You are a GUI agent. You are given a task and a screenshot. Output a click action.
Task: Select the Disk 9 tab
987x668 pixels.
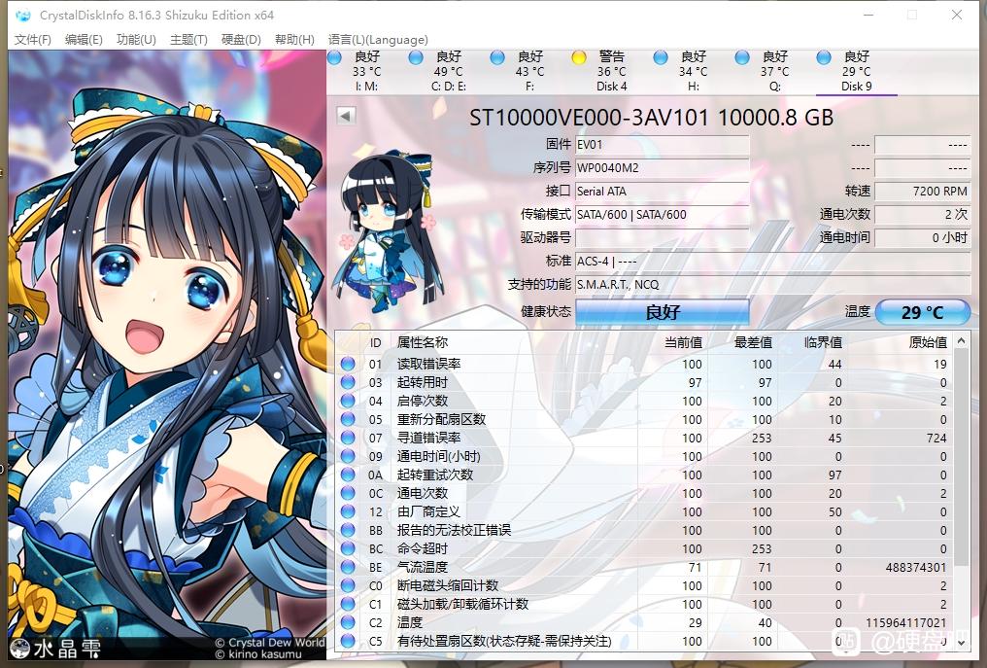pyautogui.click(x=857, y=71)
